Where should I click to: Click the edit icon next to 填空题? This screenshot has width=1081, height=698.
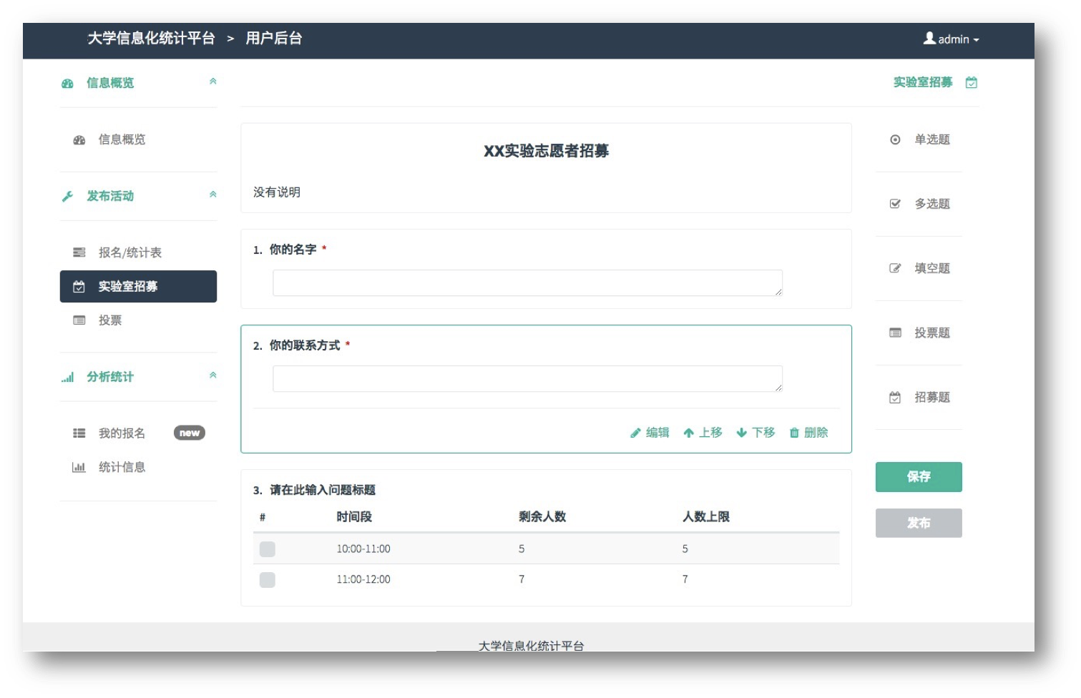[895, 268]
